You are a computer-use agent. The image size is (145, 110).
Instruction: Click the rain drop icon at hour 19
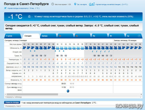tap(93, 51)
